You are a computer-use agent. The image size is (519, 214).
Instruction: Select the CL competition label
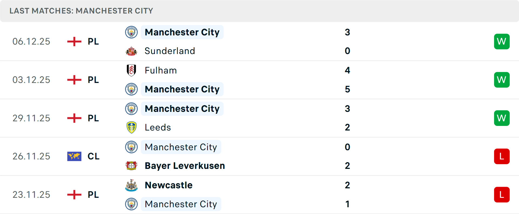point(94,156)
